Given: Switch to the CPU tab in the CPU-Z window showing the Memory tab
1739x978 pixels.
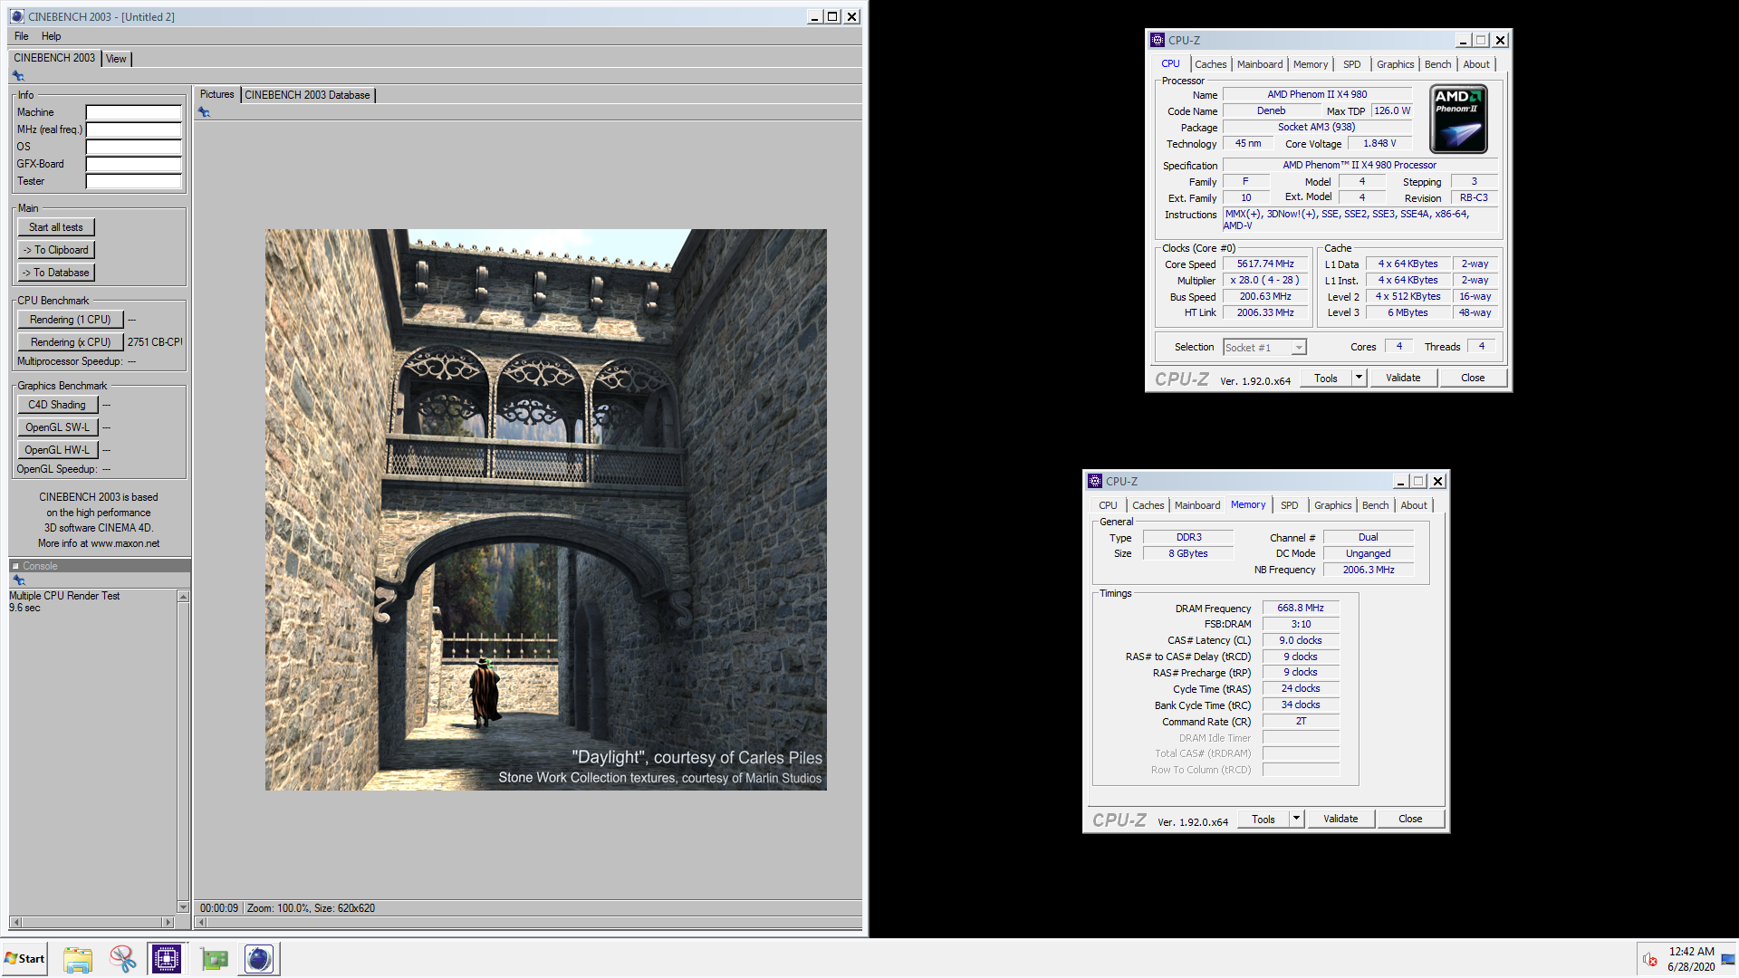Looking at the screenshot, I should coord(1108,505).
